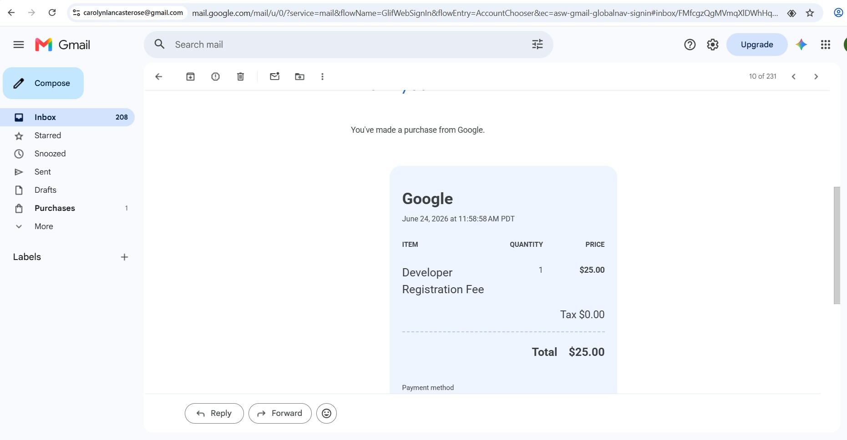Click Developer Registration Fee item text

(x=443, y=281)
